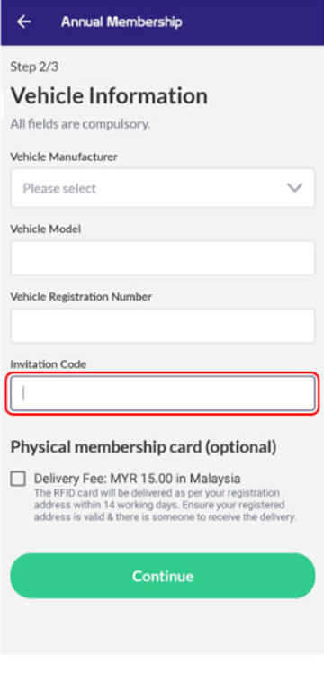Screen dimensions: 324x682
Task: Click the 'Vehicle Registration Number' label
Action: (x=81, y=297)
